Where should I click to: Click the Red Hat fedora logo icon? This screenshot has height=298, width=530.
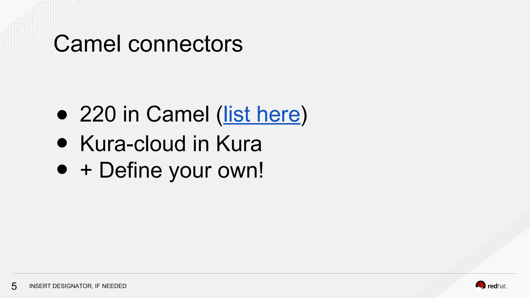[x=481, y=285]
